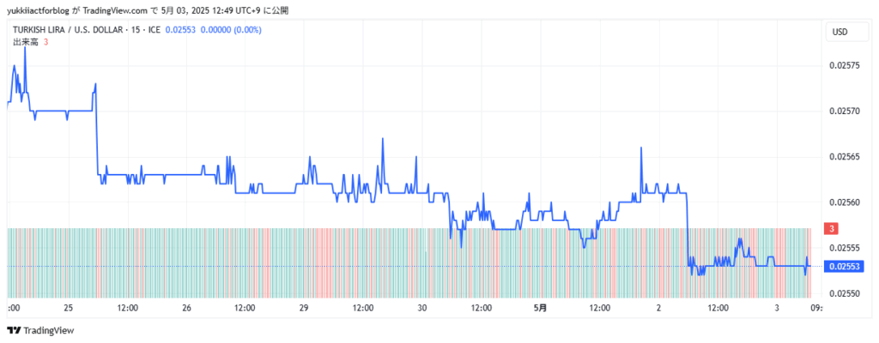Click the date label 30 on time axis
Image resolution: width=879 pixels, height=343 pixels.
click(x=422, y=308)
